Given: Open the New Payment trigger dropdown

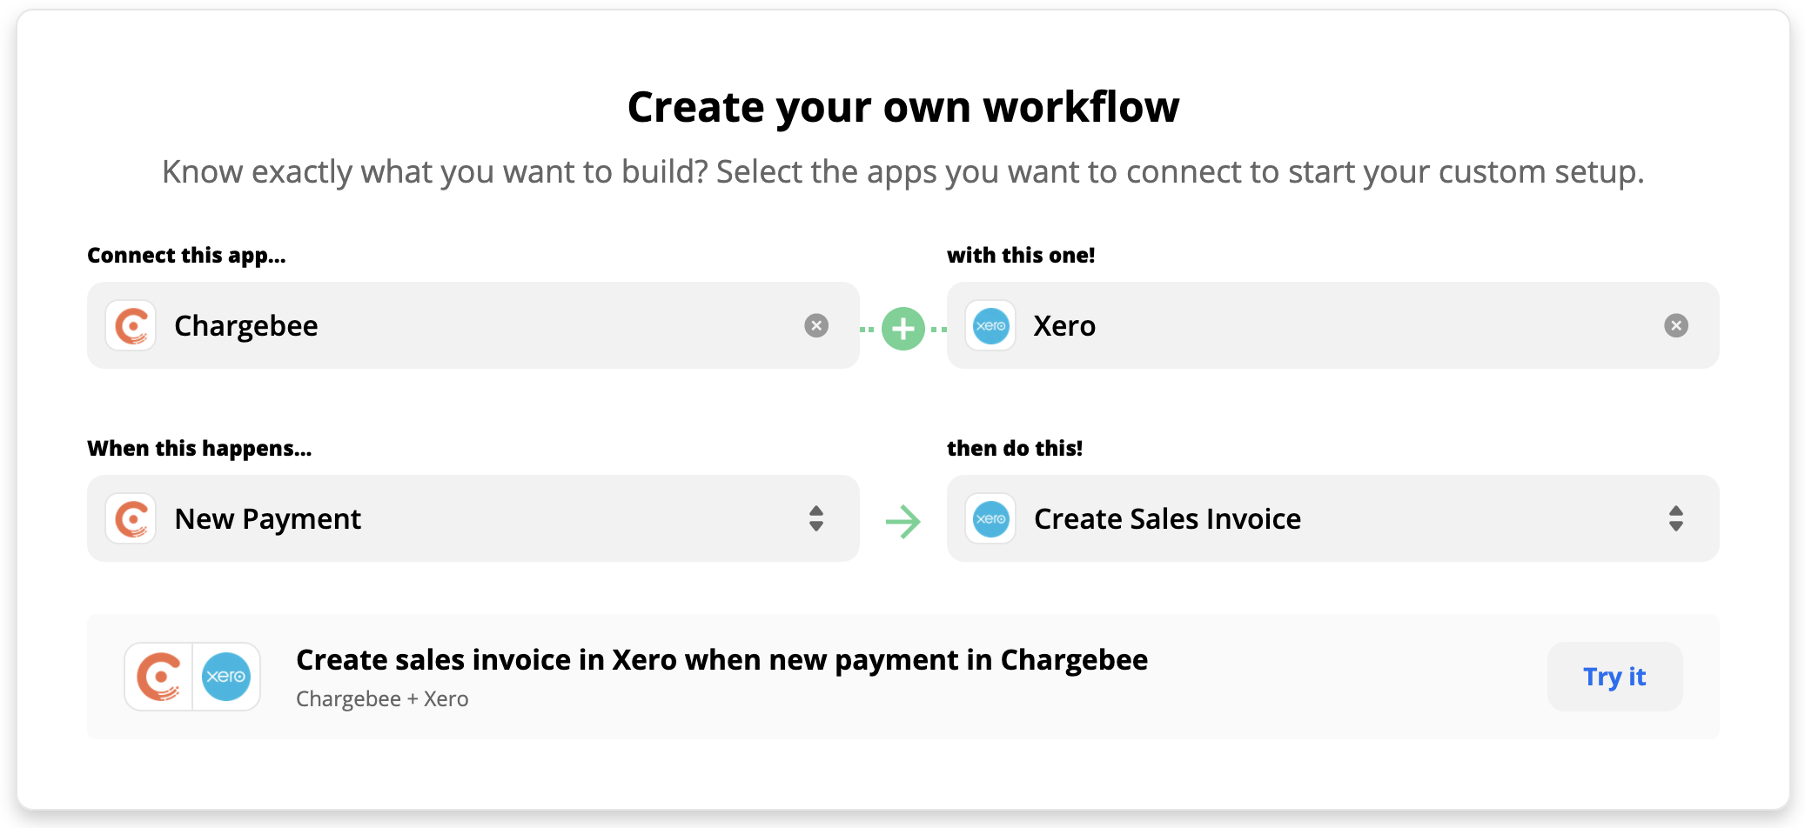Looking at the screenshot, I should tap(470, 519).
